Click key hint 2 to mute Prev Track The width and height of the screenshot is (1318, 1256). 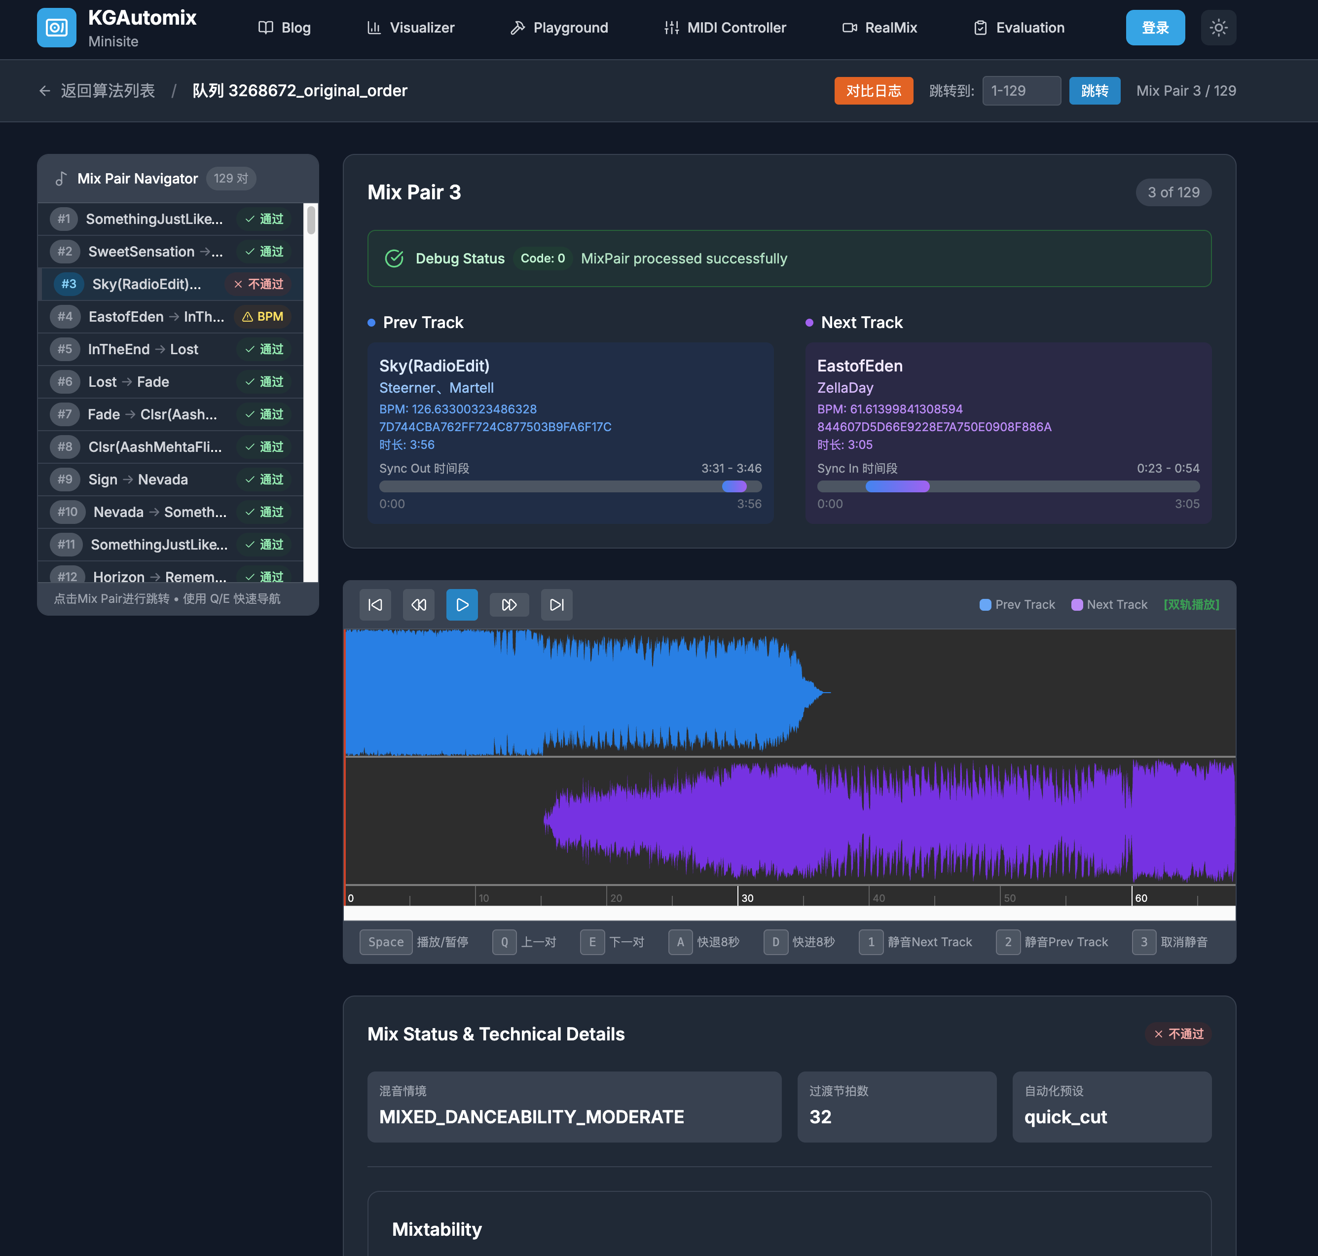coord(1007,942)
